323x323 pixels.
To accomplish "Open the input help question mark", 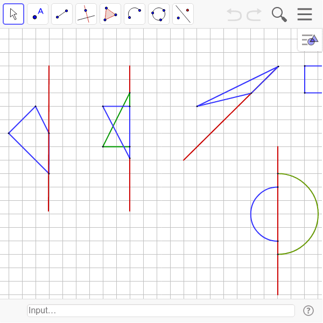I will click(x=308, y=311).
